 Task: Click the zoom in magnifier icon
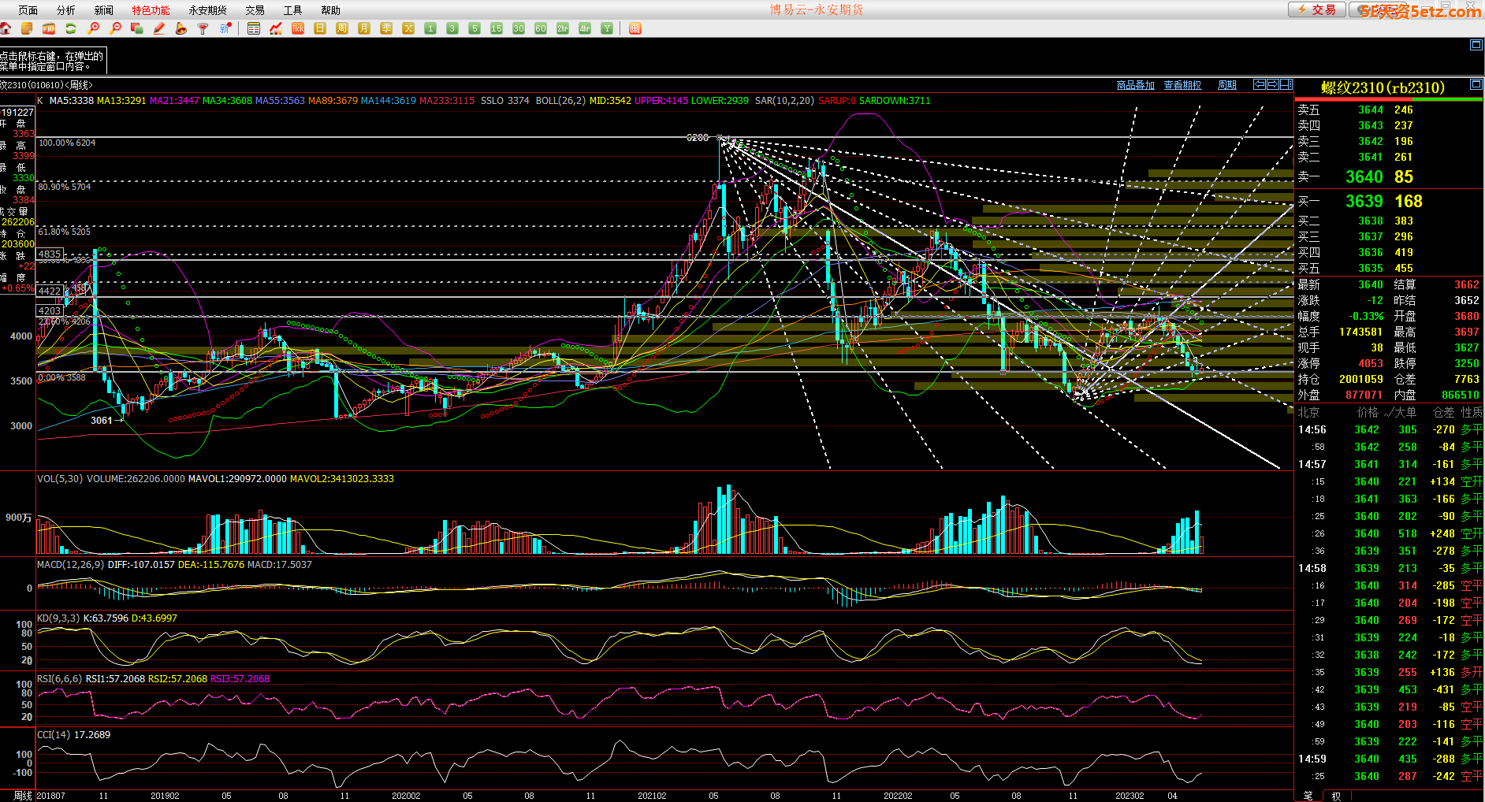click(x=93, y=28)
